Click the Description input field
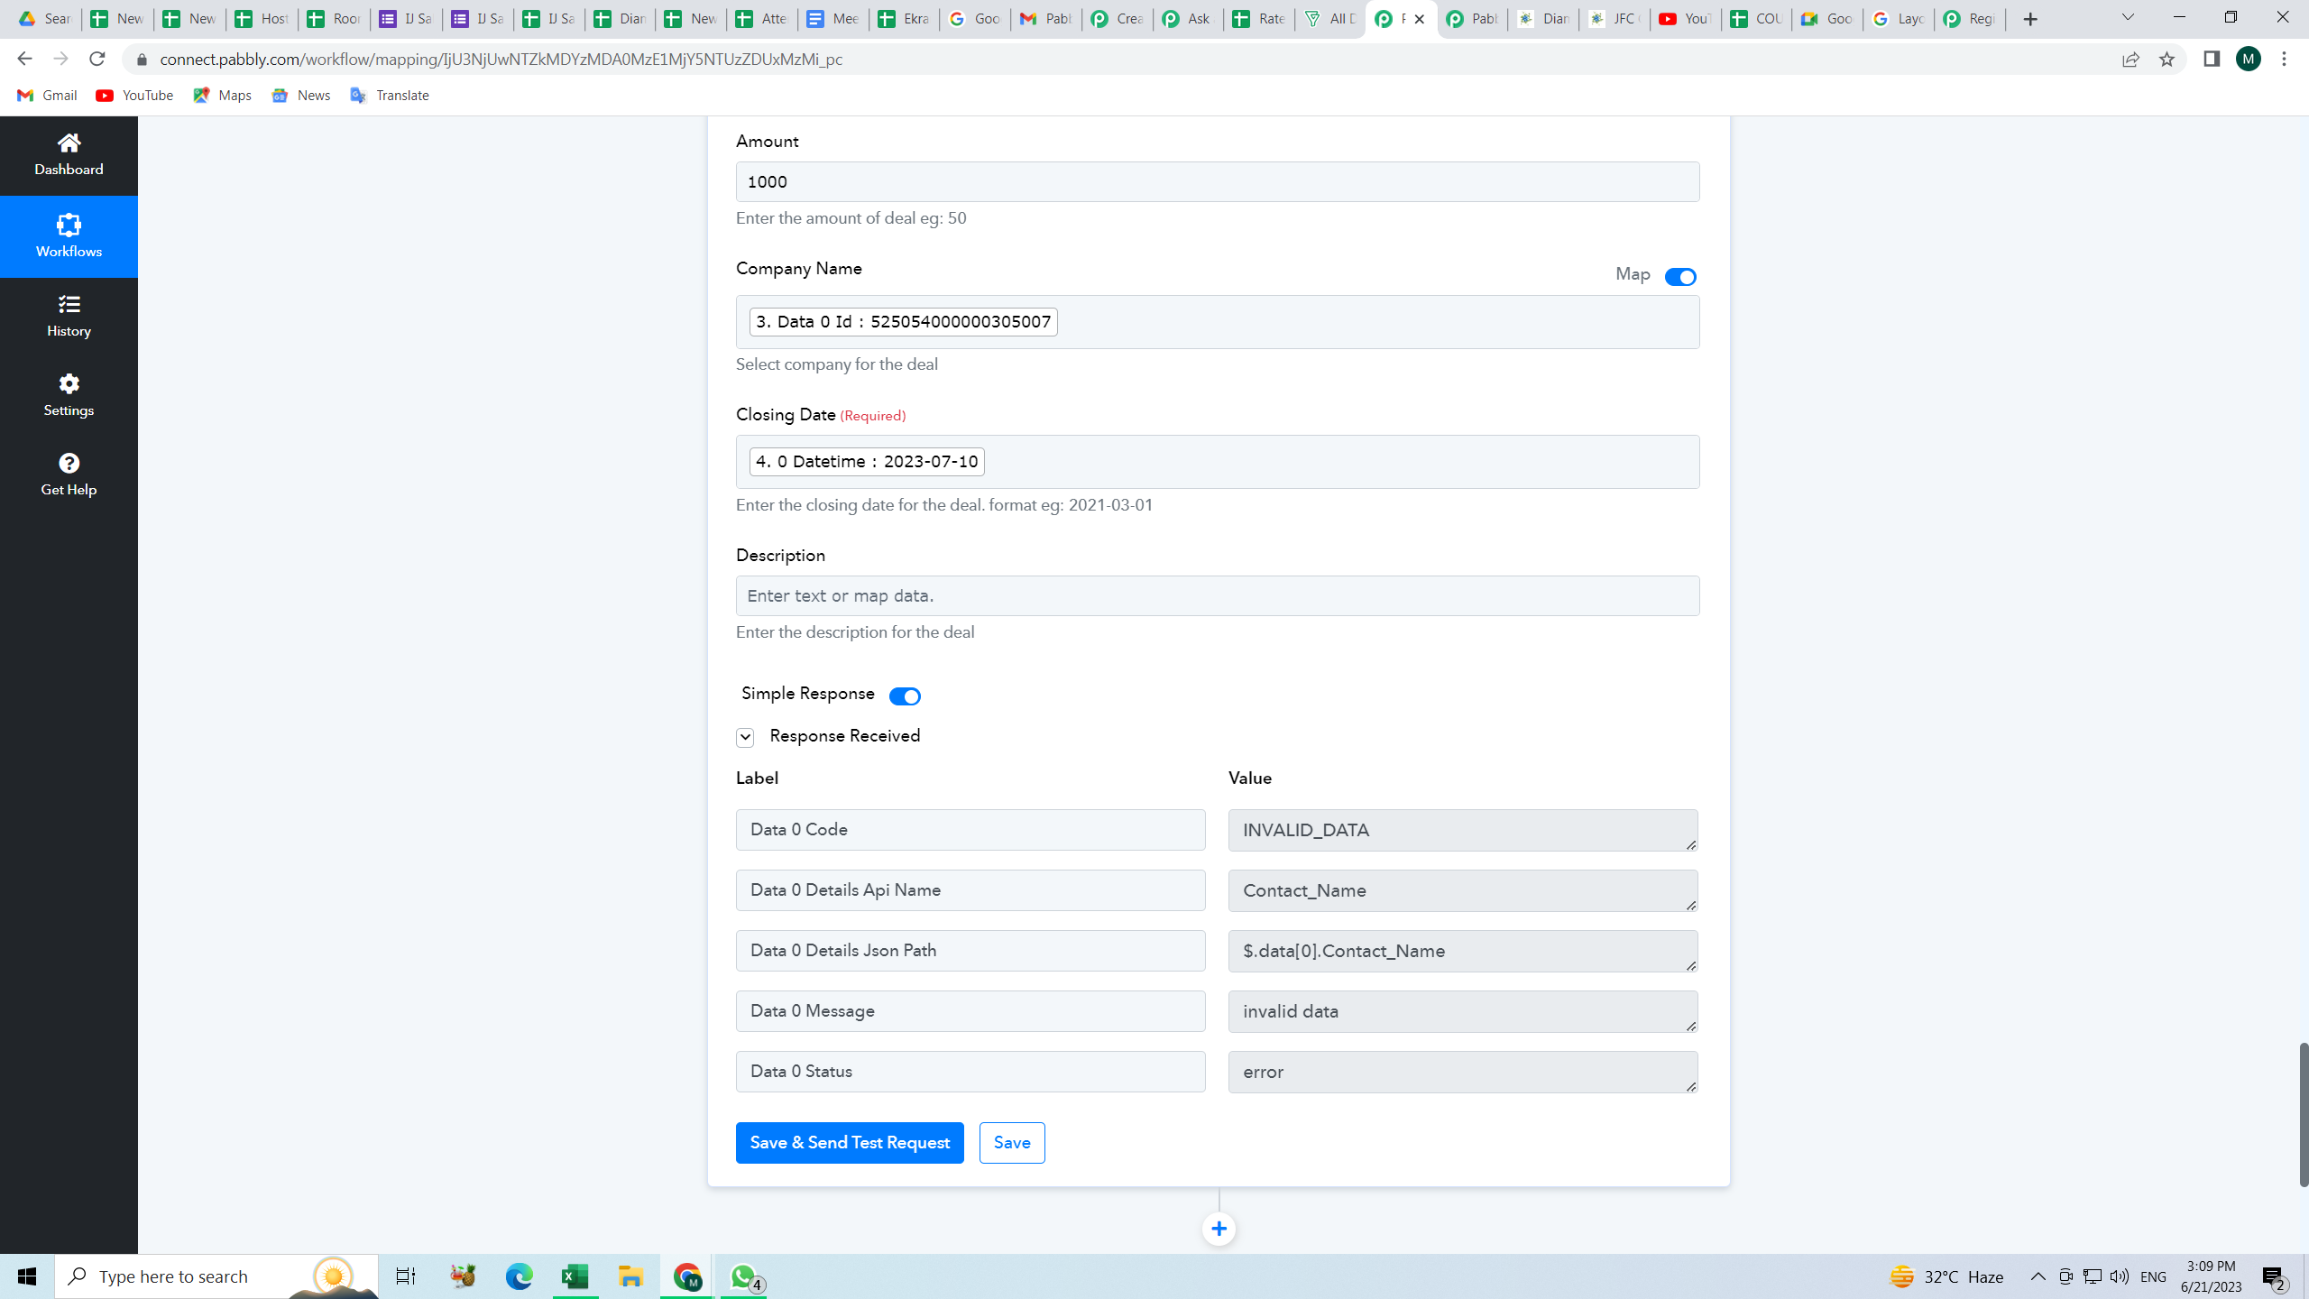This screenshot has width=2309, height=1299. 1218,596
